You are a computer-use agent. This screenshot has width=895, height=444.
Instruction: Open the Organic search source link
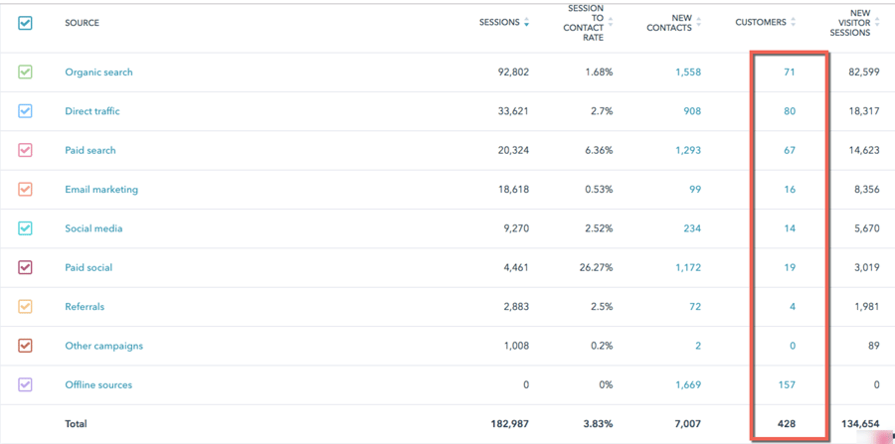click(x=98, y=73)
